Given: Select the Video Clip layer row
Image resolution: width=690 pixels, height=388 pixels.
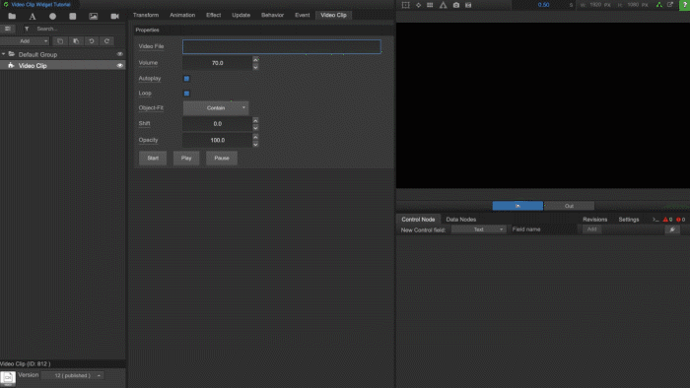Looking at the screenshot, I should coord(62,65).
